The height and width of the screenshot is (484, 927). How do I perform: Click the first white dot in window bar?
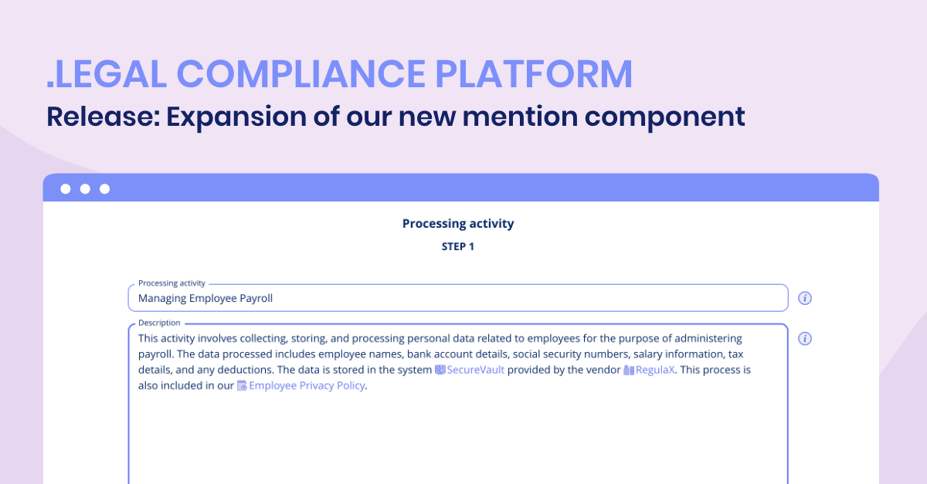click(x=65, y=188)
